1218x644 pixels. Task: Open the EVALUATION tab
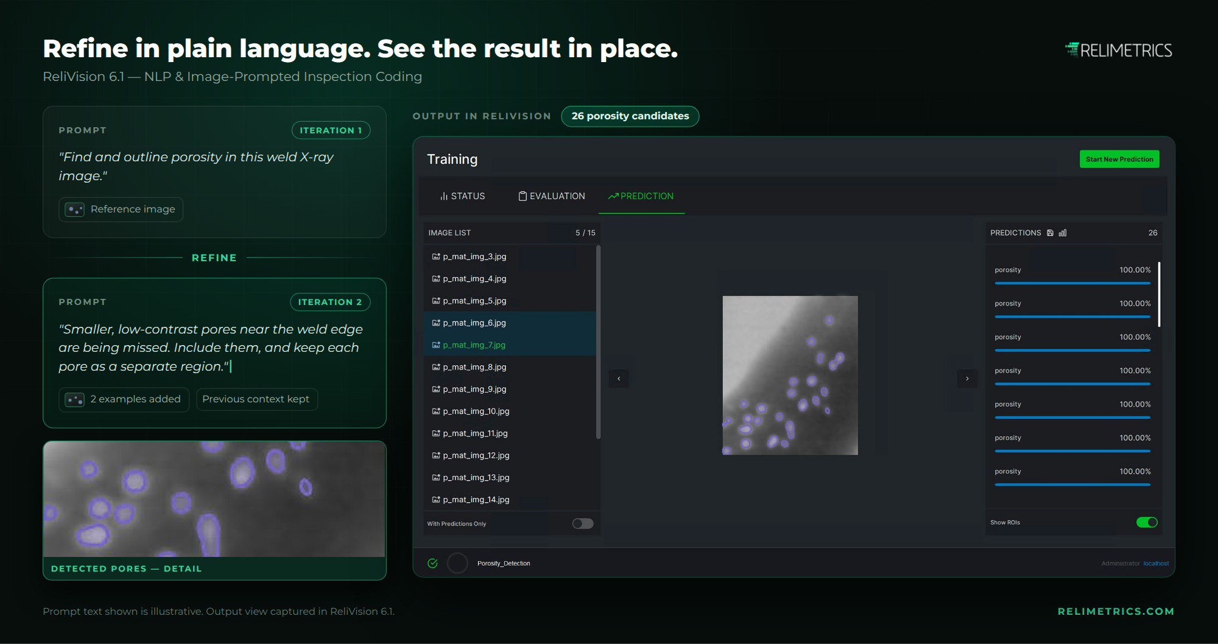click(x=552, y=196)
